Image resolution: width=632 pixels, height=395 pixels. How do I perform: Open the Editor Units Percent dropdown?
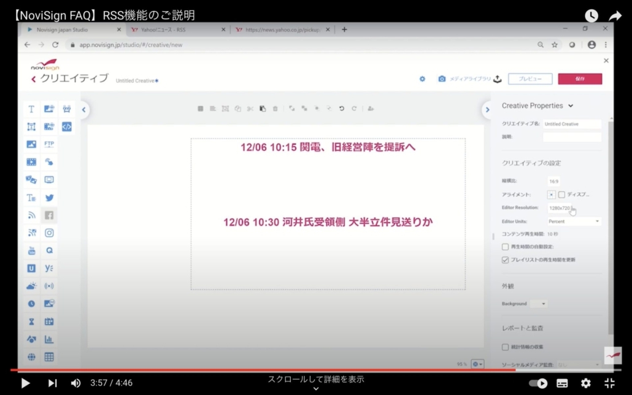pyautogui.click(x=574, y=221)
